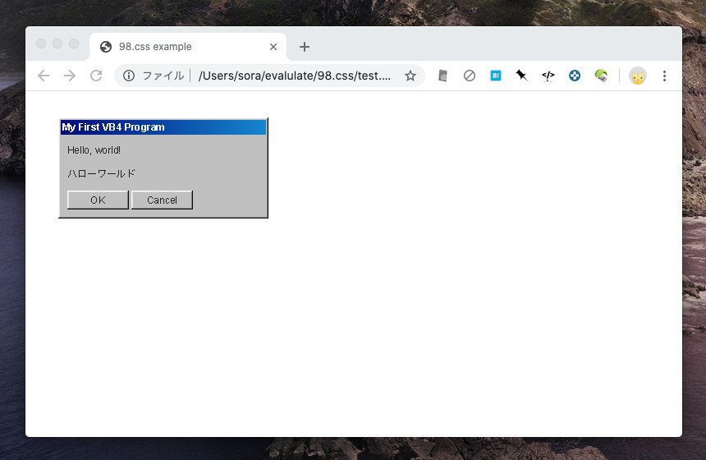The width and height of the screenshot is (706, 460).
Task: Open the Chrome three-dot menu
Action: tap(665, 76)
